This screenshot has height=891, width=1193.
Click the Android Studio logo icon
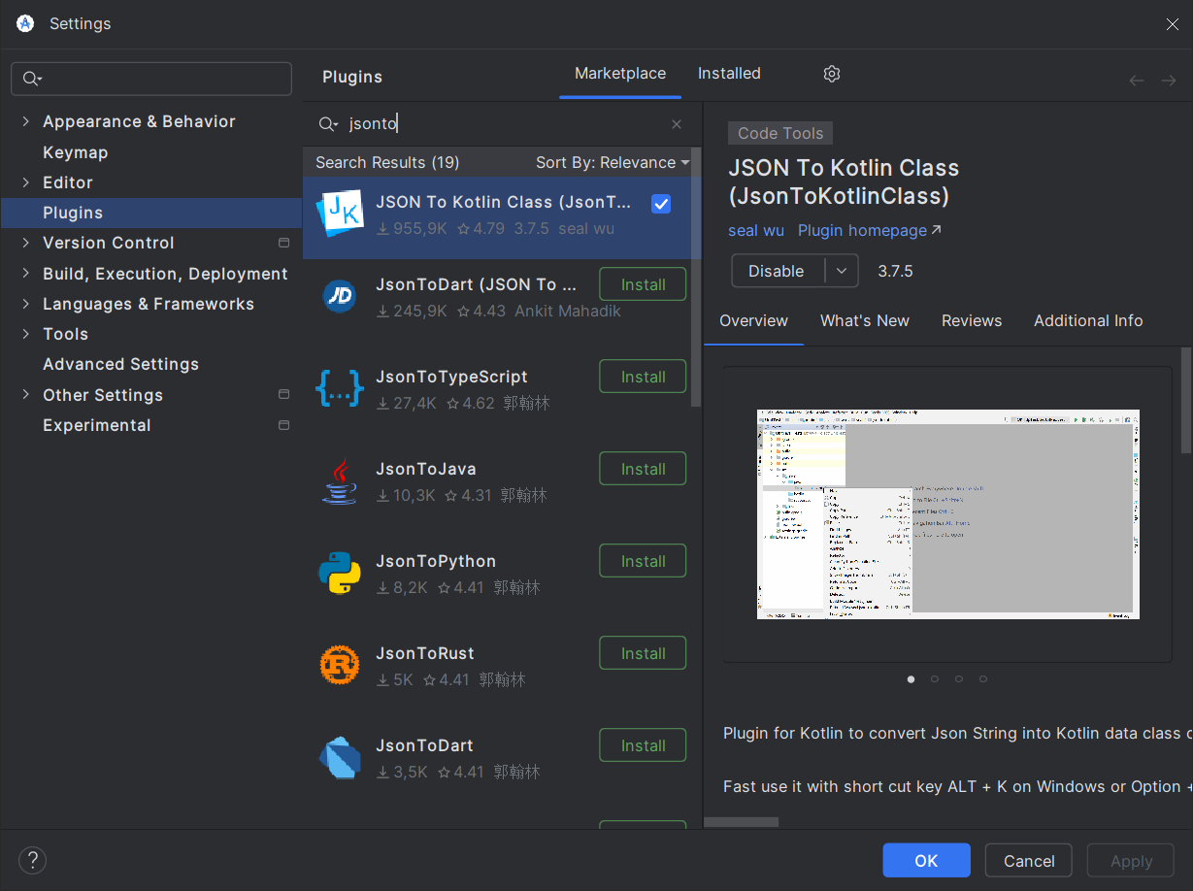coord(26,24)
